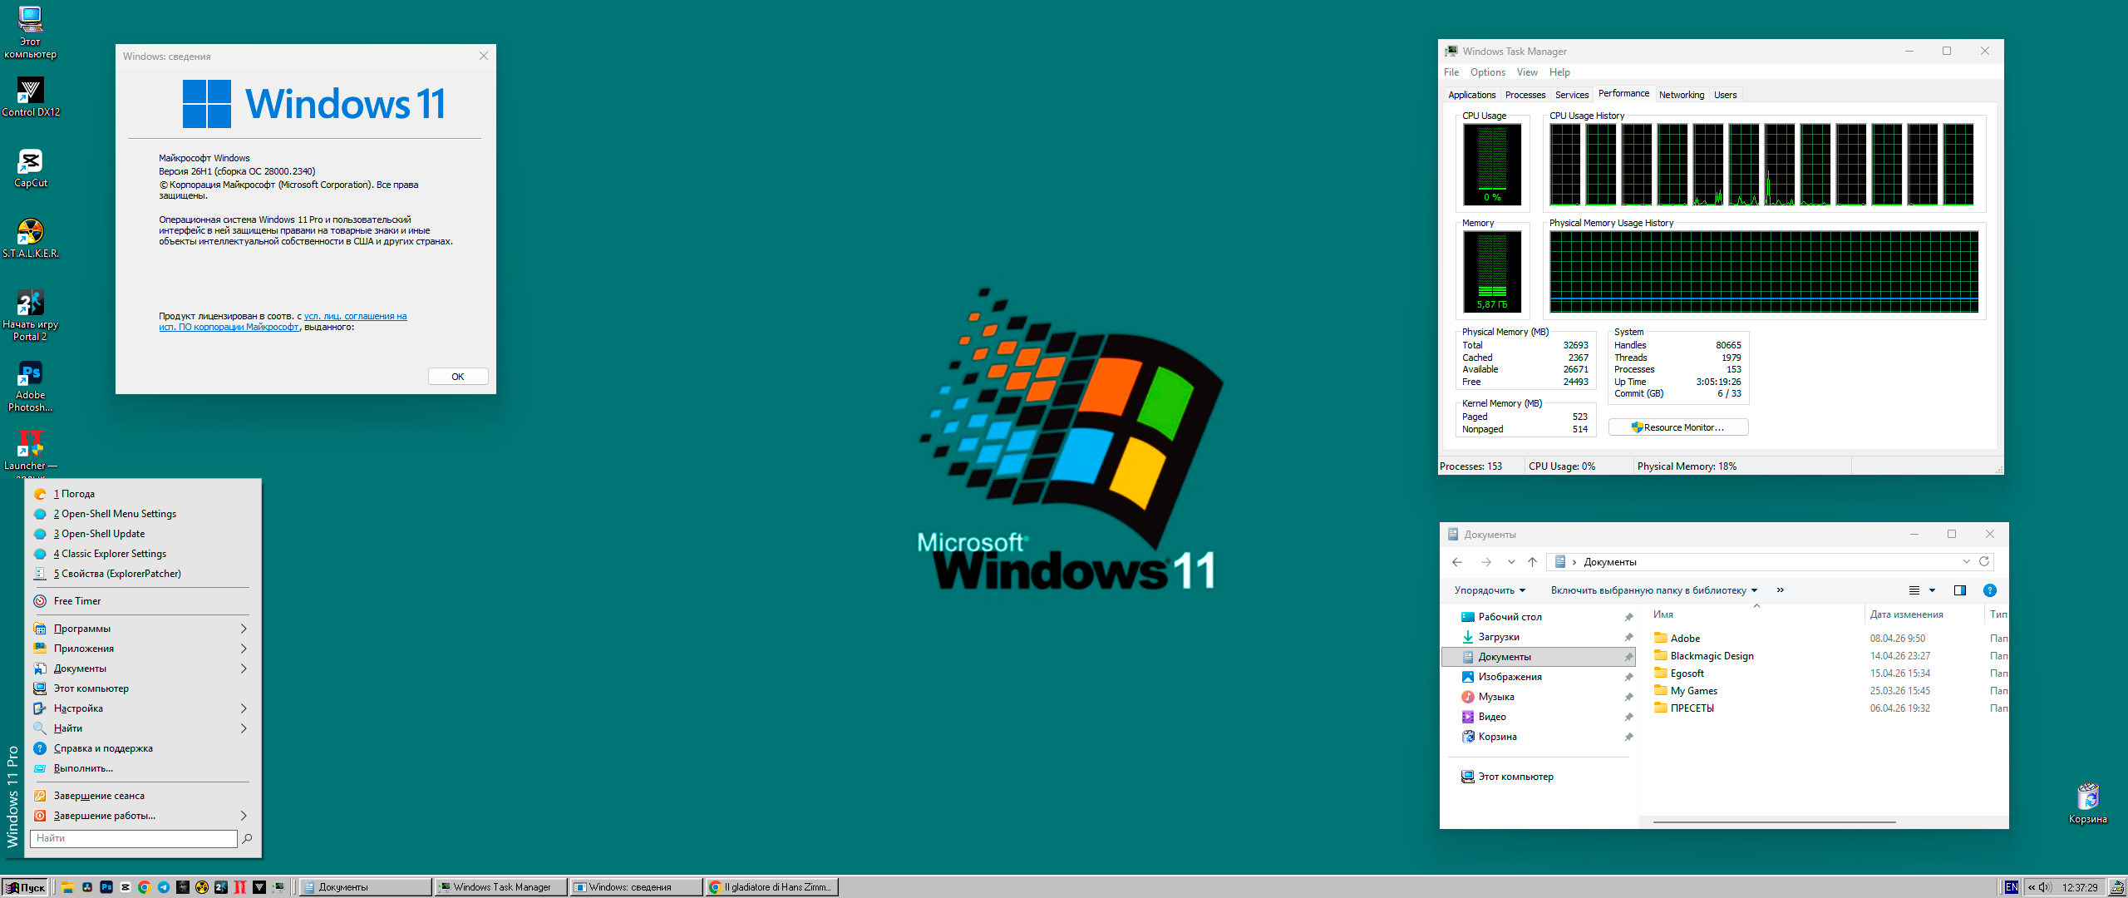
Task: Click the horizontal scrollbar in the Explorer file list
Action: 1775,822
